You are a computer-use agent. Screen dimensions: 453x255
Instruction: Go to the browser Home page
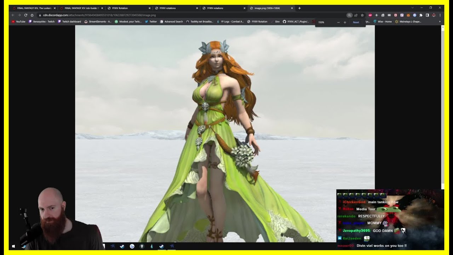pyautogui.click(x=32, y=15)
